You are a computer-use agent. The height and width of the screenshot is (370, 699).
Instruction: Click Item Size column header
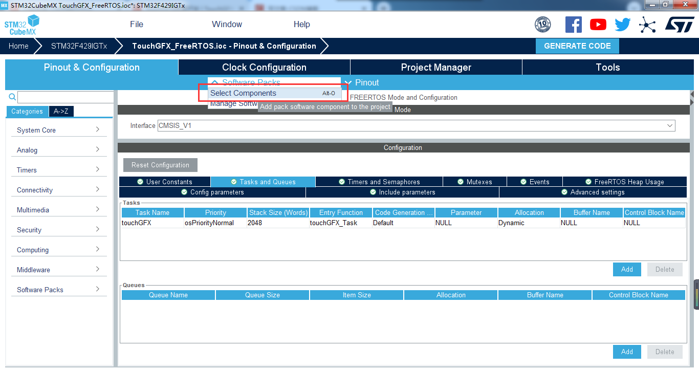coord(357,295)
